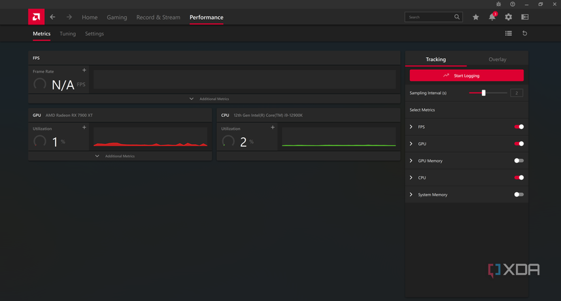Disable FPS metric tracking toggle
Viewport: 561px width, 301px height.
[519, 127]
